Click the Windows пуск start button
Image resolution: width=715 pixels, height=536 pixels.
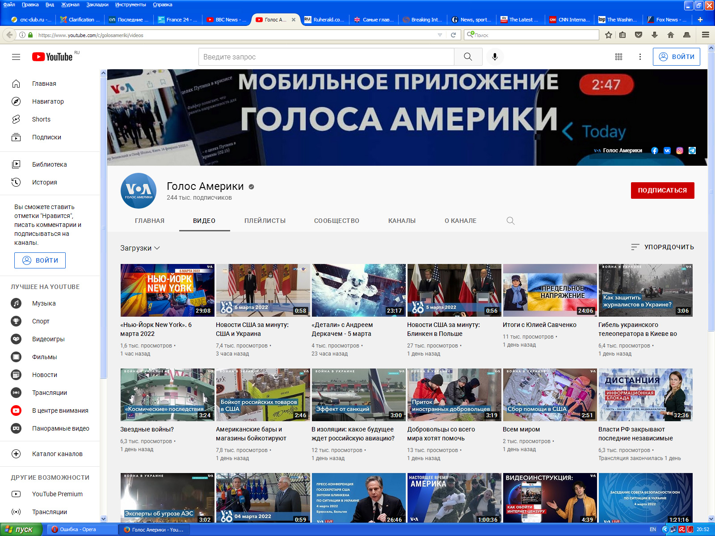tap(21, 529)
